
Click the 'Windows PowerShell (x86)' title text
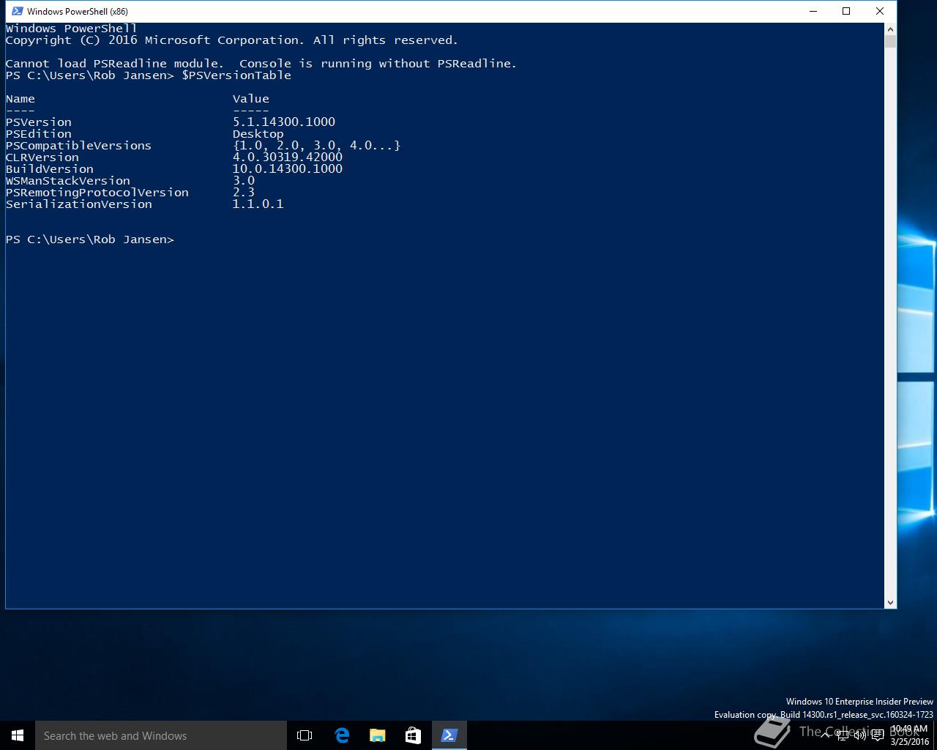[x=78, y=11]
